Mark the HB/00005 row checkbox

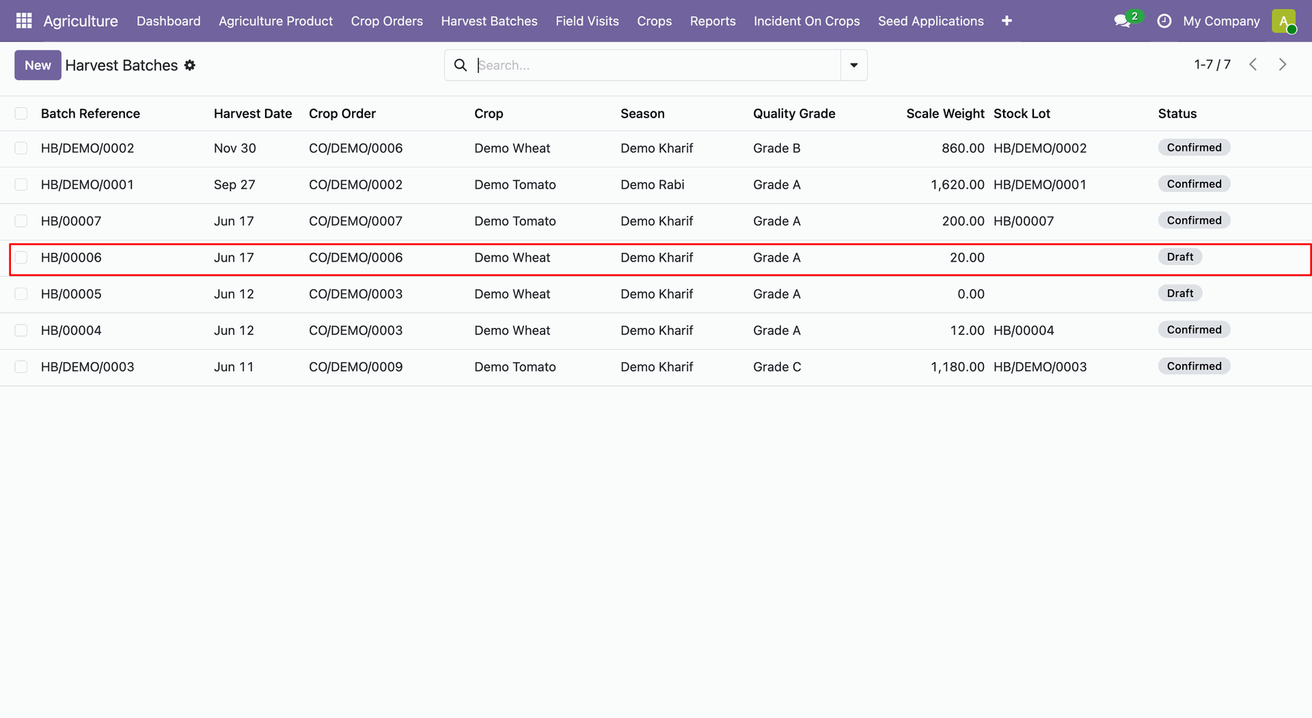pos(21,294)
